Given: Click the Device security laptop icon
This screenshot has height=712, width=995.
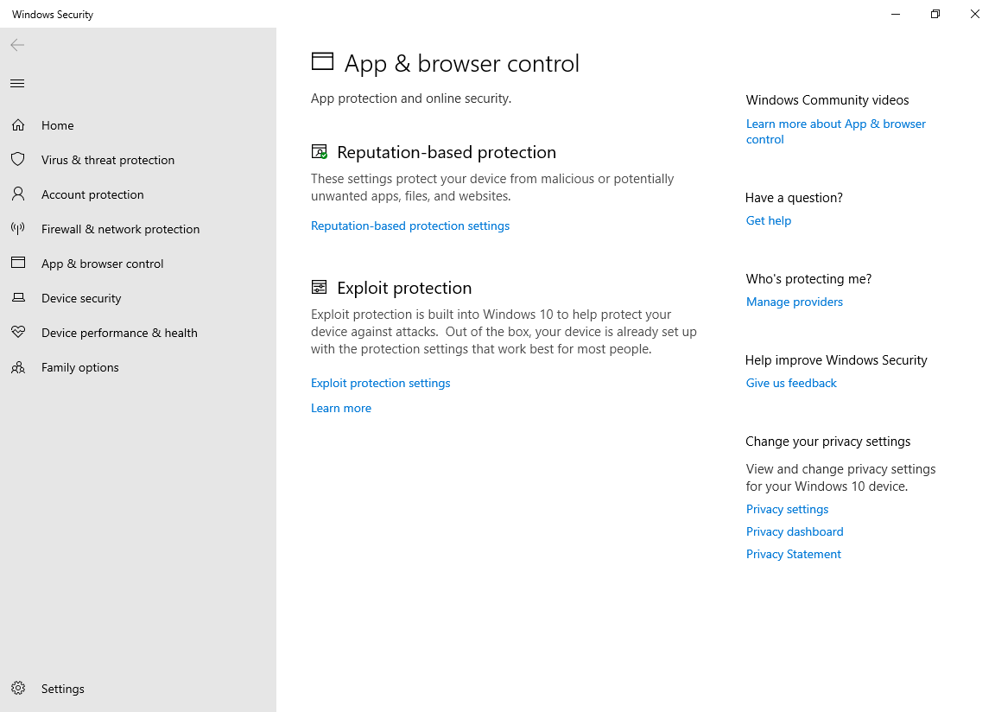Looking at the screenshot, I should (x=17, y=298).
